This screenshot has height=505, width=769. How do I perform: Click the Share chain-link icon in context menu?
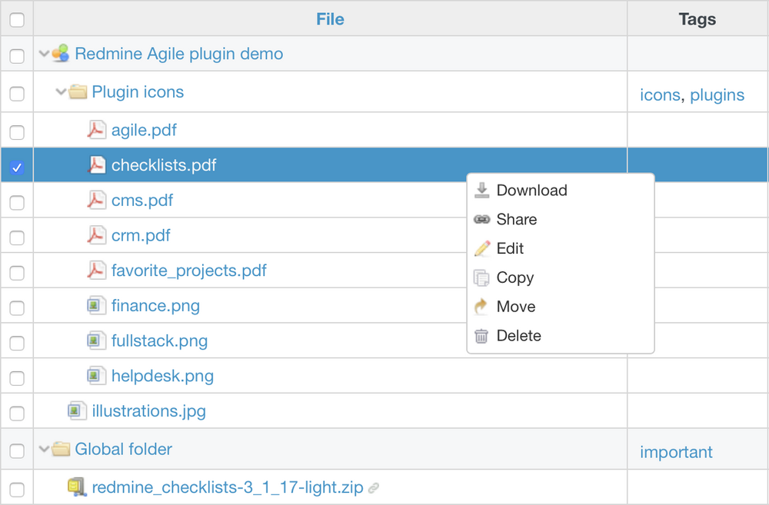(x=481, y=220)
